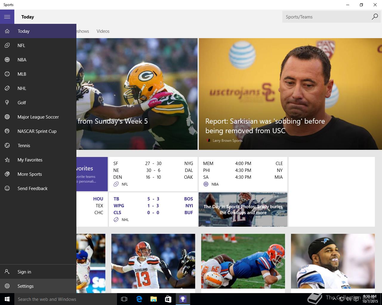382x305 pixels.
Task: Open the Florida Gators tackle photo article
Action: point(243,261)
